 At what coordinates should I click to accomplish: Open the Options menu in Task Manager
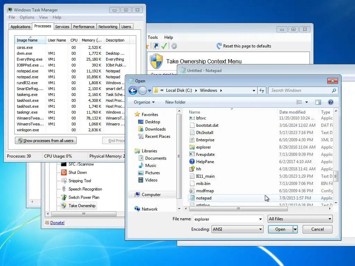click(27, 17)
